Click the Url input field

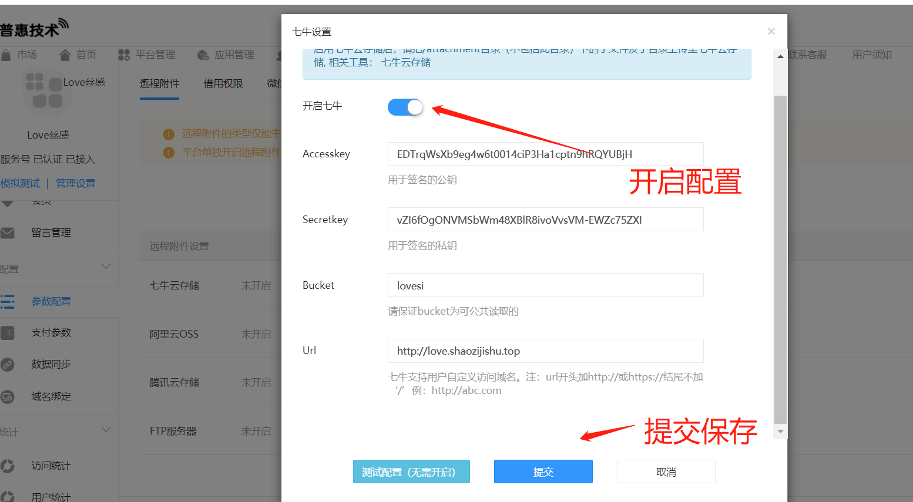tap(545, 351)
